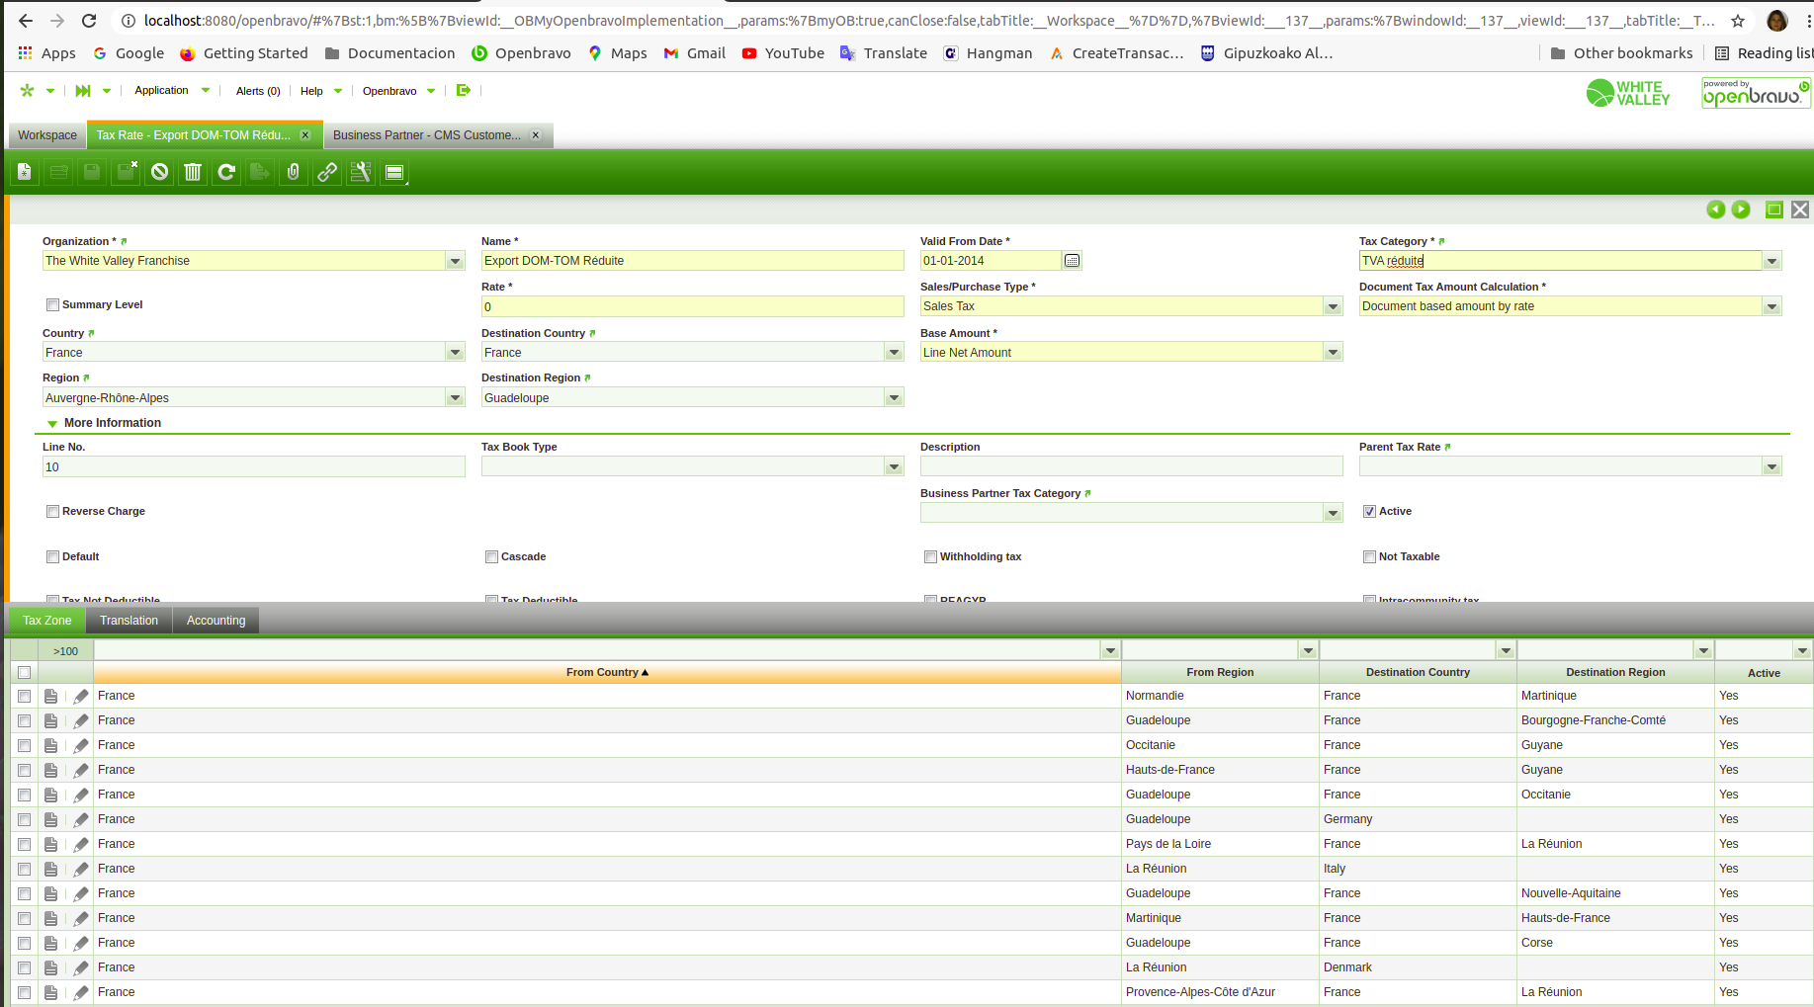Screen dimensions: 1814x1007
Task: Tick the Reverse Charge checkbox
Action: click(53, 512)
